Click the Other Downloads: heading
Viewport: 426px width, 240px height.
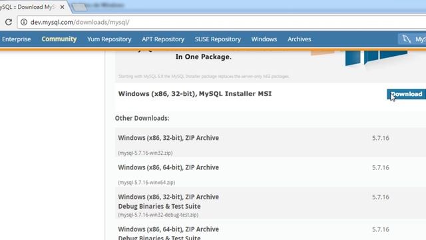142,118
